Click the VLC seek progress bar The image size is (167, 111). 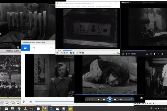[x=90, y=50]
